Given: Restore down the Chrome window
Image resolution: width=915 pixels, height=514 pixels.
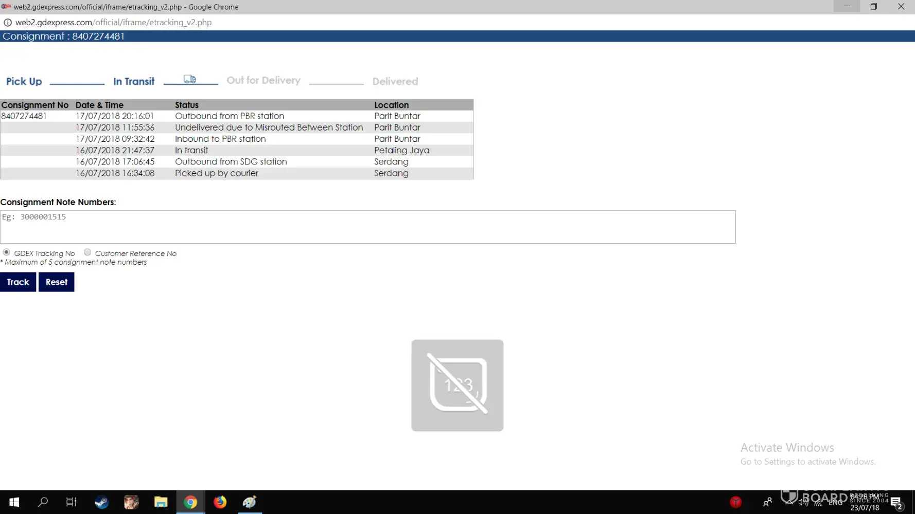Looking at the screenshot, I should [874, 7].
